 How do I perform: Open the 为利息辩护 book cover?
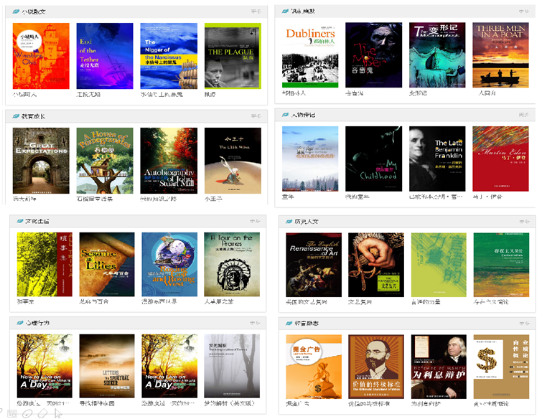click(x=439, y=367)
